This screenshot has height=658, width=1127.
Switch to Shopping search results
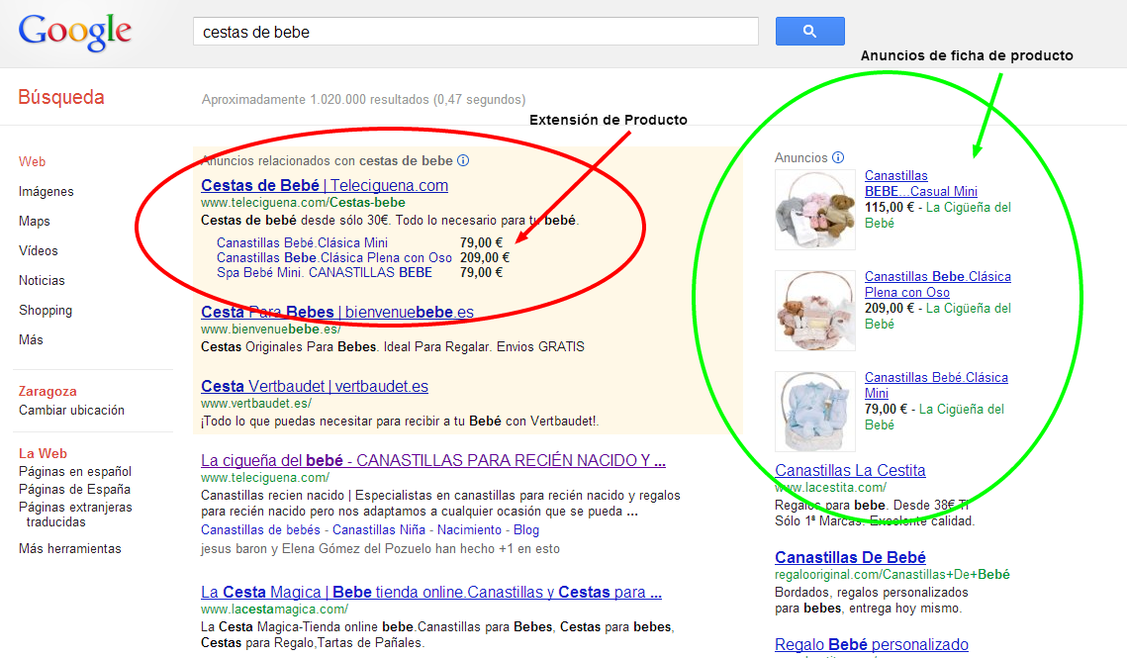pos(46,310)
